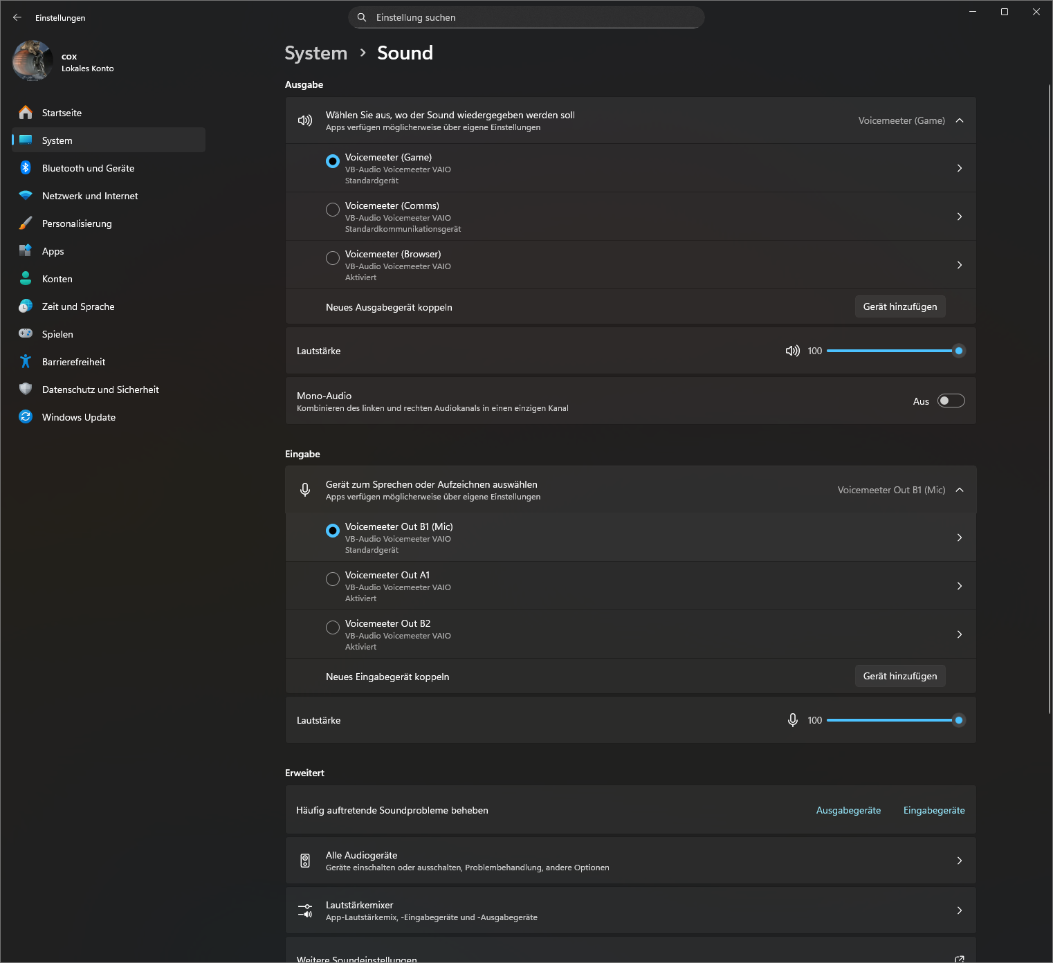Mute microphone icon beside input volume
The image size is (1053, 963).
pos(792,720)
